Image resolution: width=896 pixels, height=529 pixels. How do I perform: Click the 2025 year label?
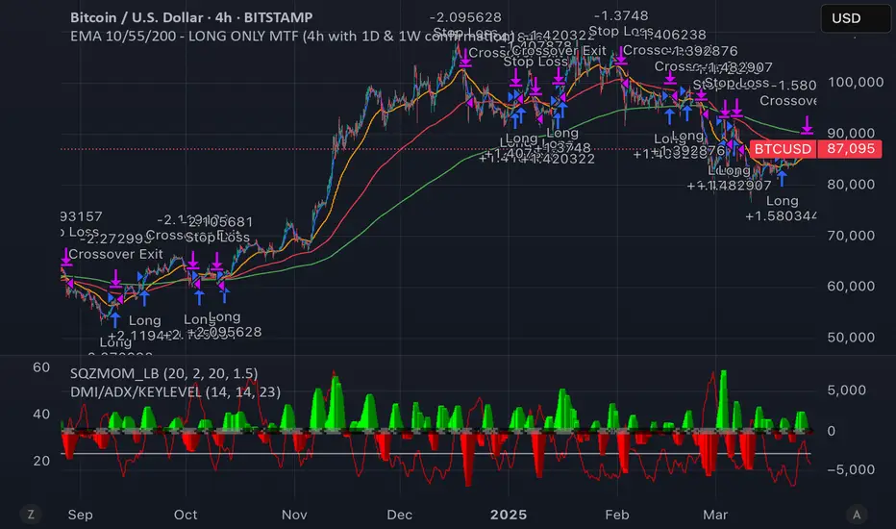click(x=509, y=515)
